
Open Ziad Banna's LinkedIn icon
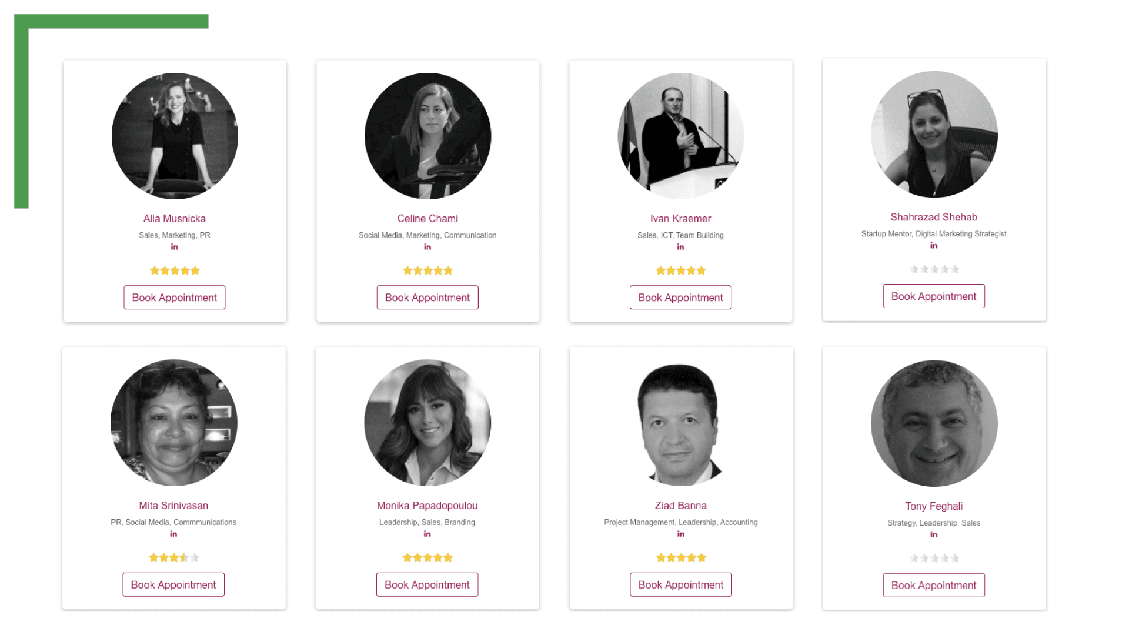point(680,534)
